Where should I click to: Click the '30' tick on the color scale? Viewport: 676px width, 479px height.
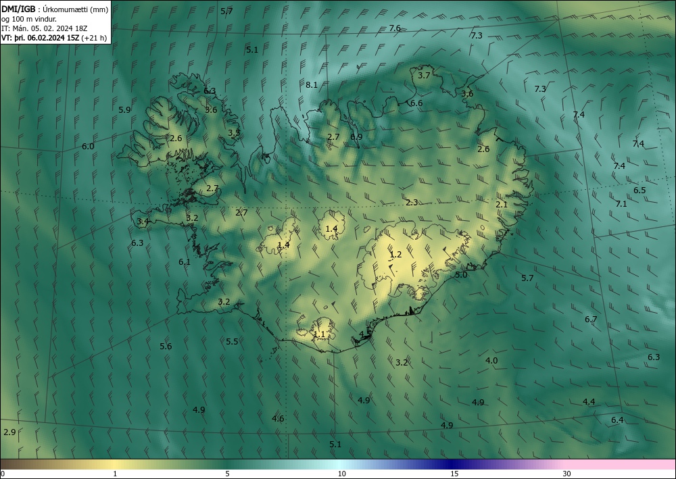point(567,474)
